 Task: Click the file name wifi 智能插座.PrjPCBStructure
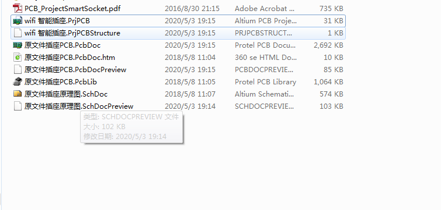click(x=72, y=33)
